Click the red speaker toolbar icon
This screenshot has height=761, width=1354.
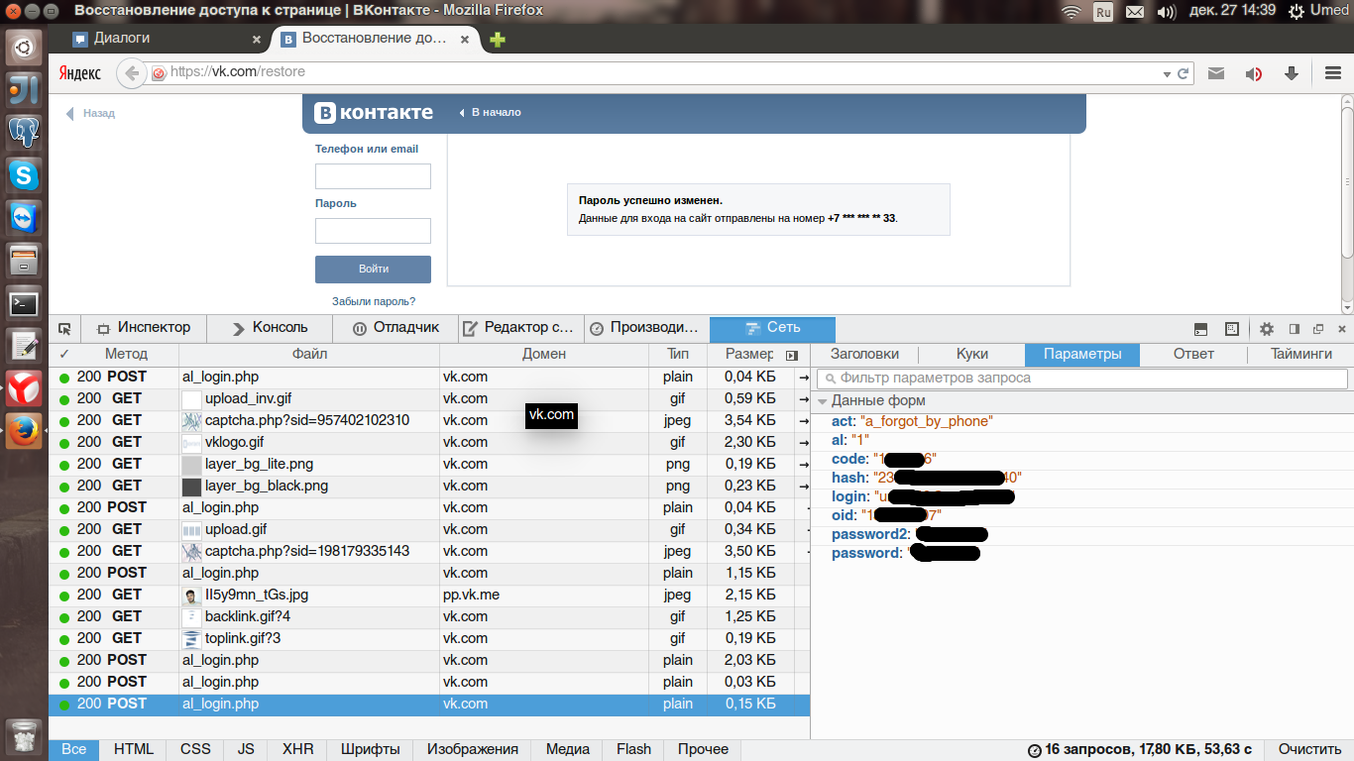click(1254, 73)
